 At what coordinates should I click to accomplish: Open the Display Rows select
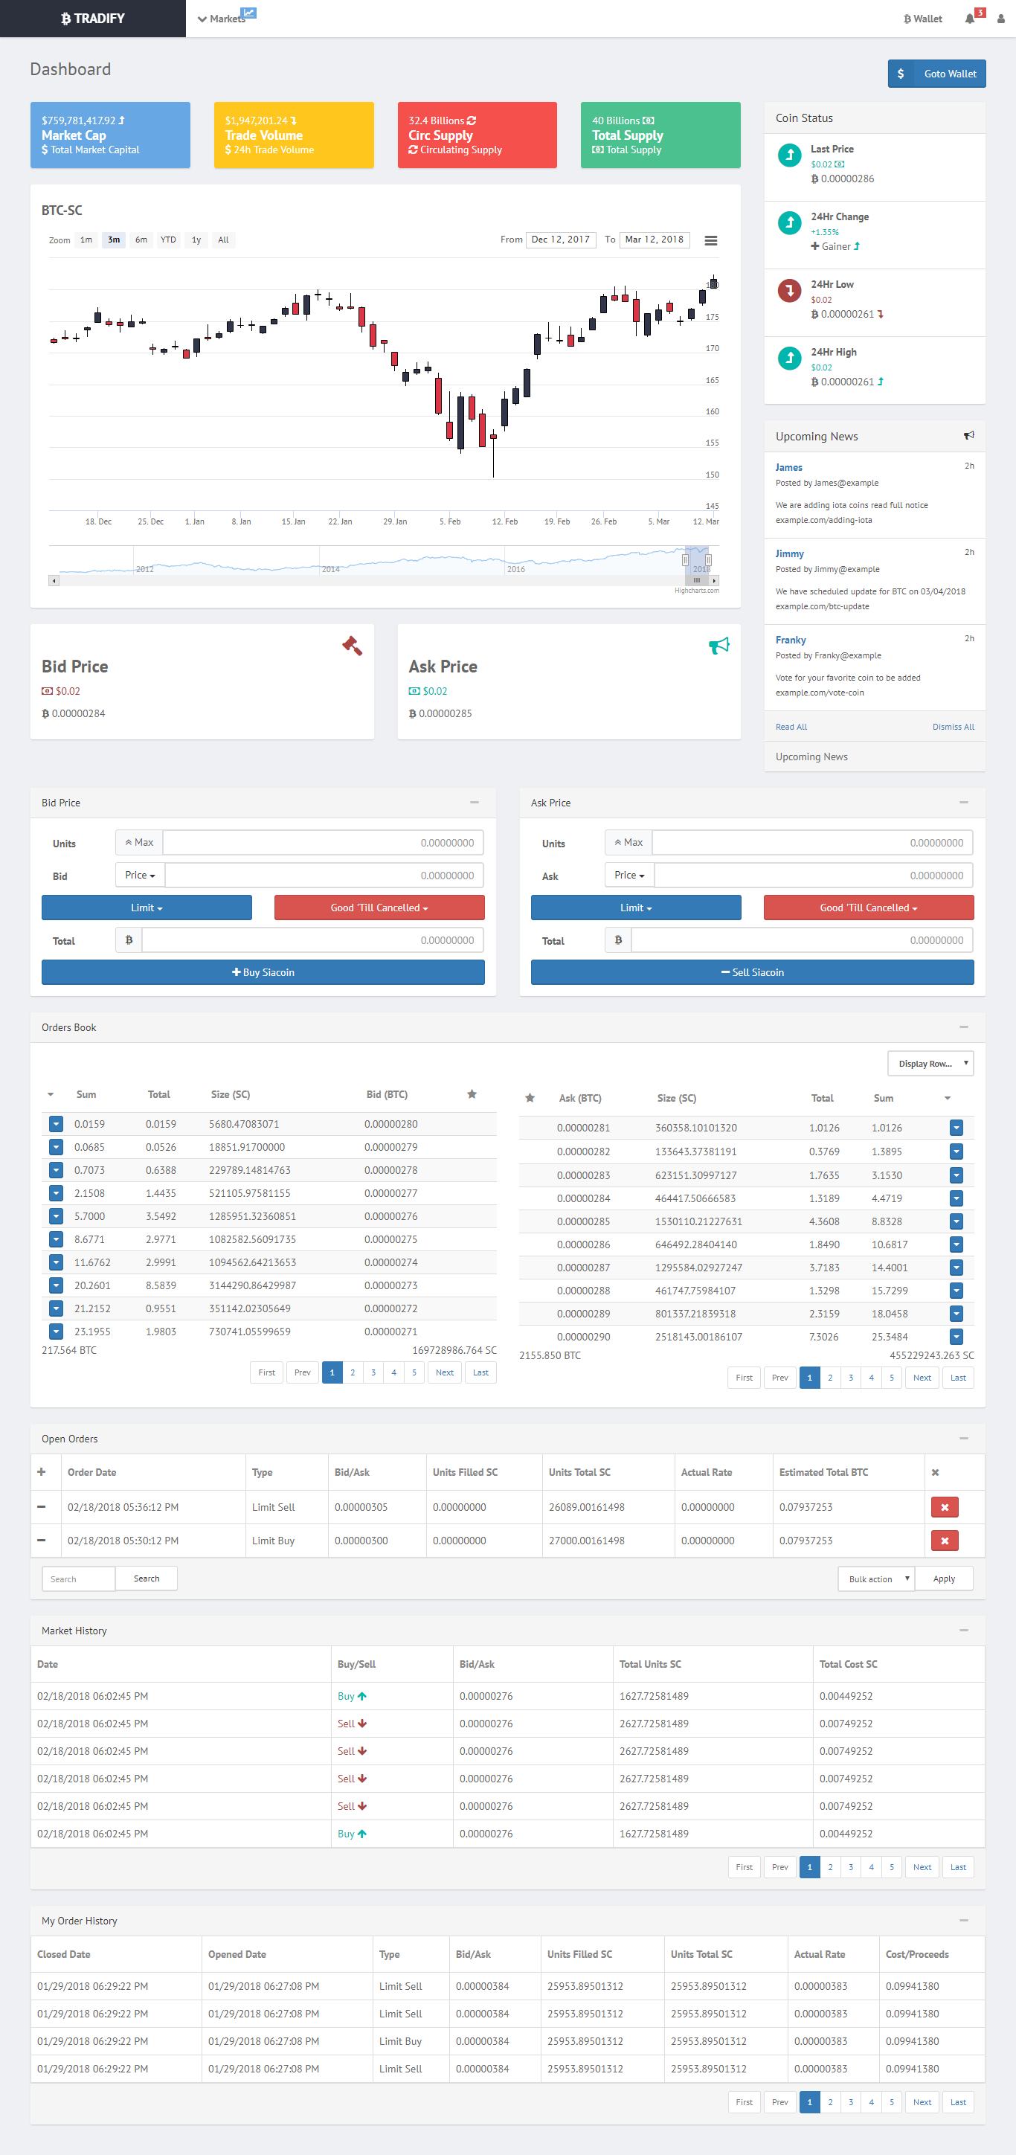(x=930, y=1063)
